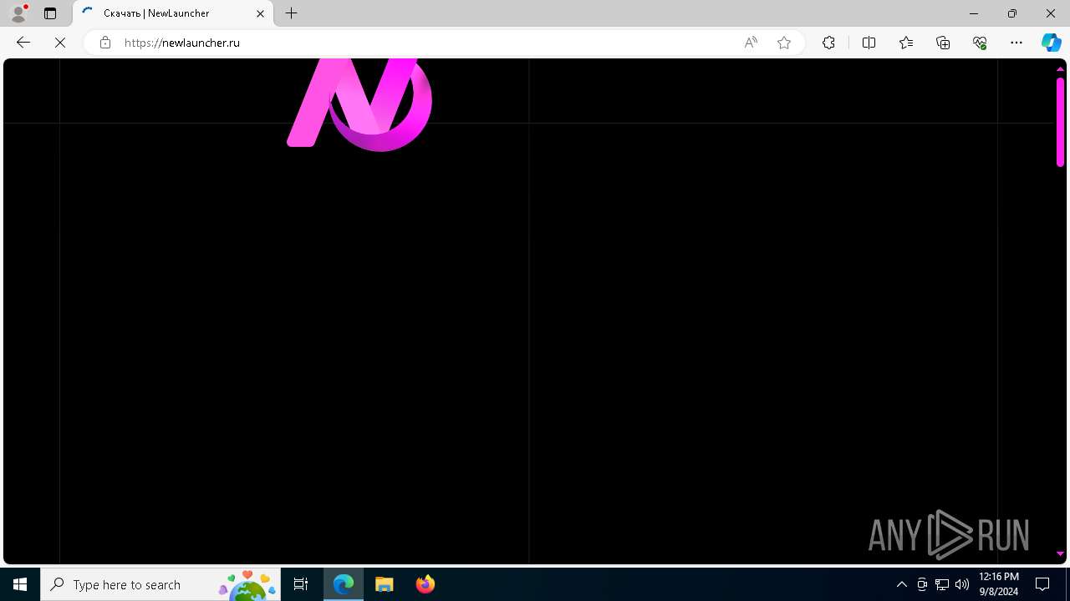Go back to previous page
The height and width of the screenshot is (601, 1070).
tap(23, 43)
